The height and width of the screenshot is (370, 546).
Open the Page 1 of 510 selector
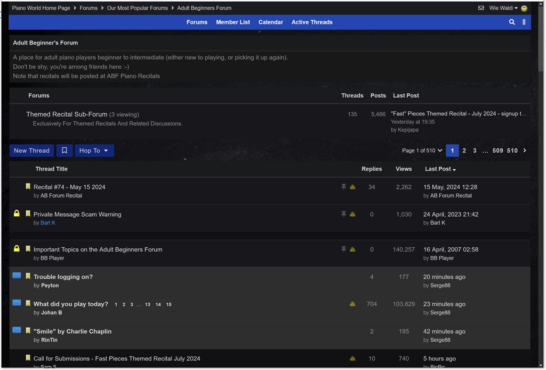click(x=422, y=151)
